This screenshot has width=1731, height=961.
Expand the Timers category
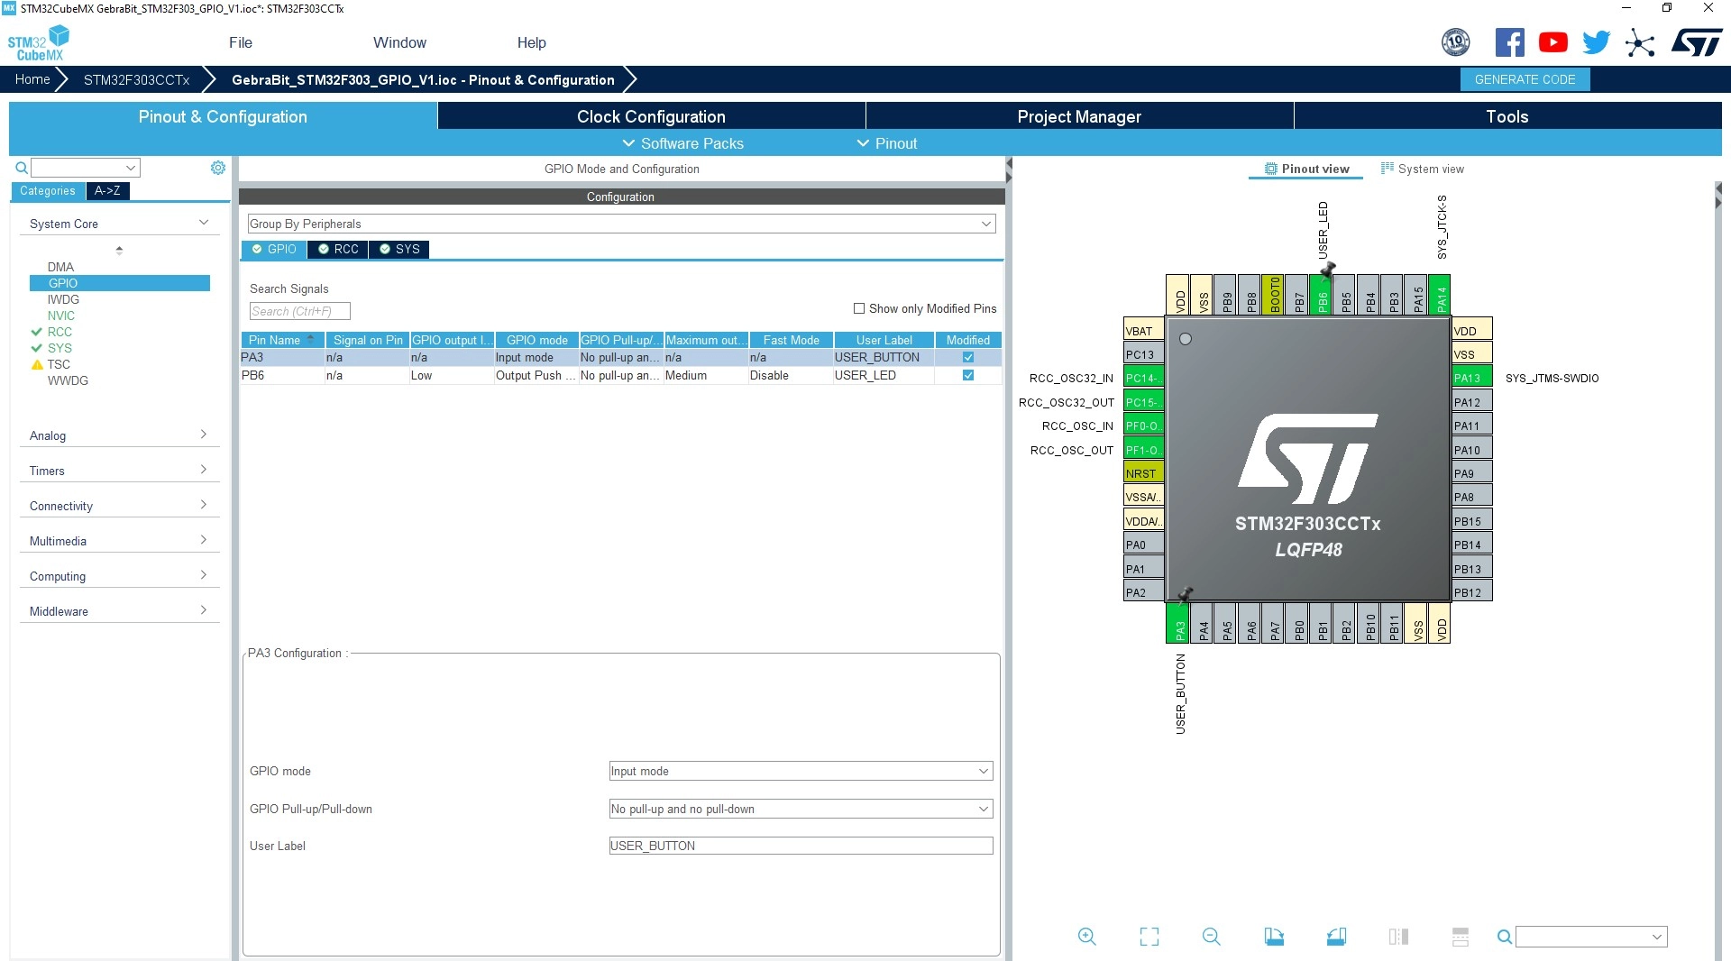coord(119,471)
